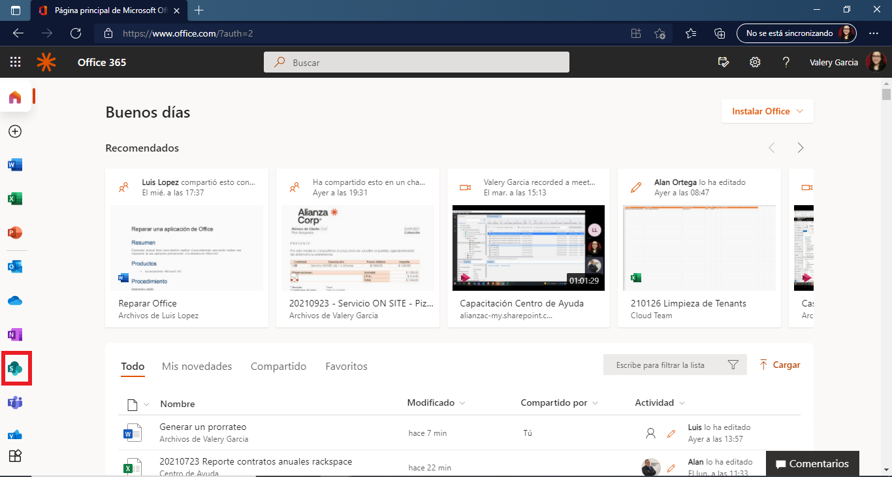Click the help question mark icon
The image size is (892, 477).
click(786, 63)
